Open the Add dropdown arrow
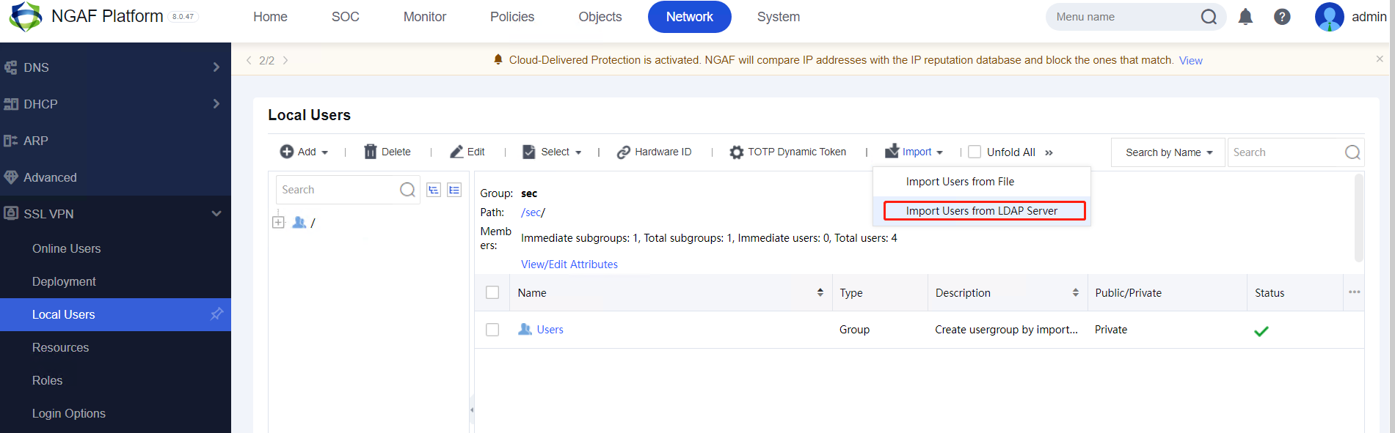Screen dimensions: 1395x433 pyautogui.click(x=325, y=152)
